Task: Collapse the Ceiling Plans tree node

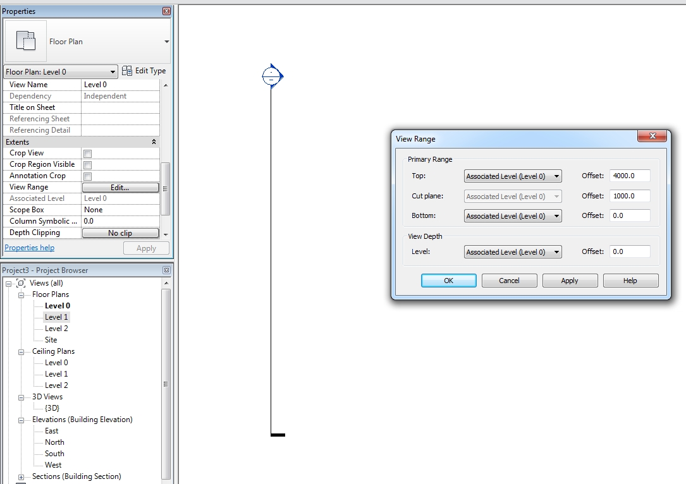Action: pyautogui.click(x=21, y=352)
